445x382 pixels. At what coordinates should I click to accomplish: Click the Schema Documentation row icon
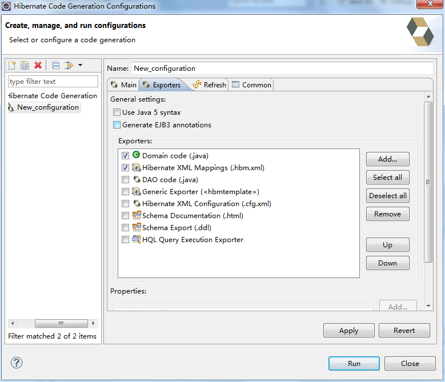pos(137,215)
